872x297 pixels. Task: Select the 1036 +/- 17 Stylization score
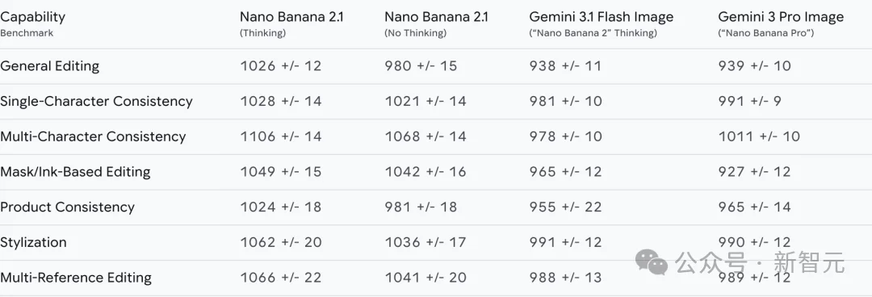point(426,242)
